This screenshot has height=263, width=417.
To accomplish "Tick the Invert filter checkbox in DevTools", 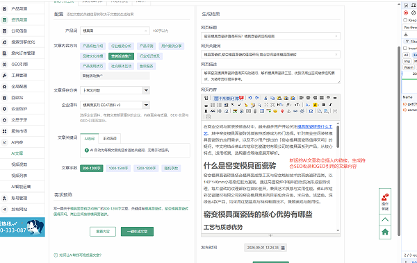I will click(405, 49).
